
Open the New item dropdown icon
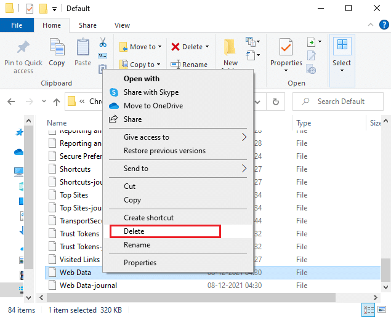pos(252,42)
